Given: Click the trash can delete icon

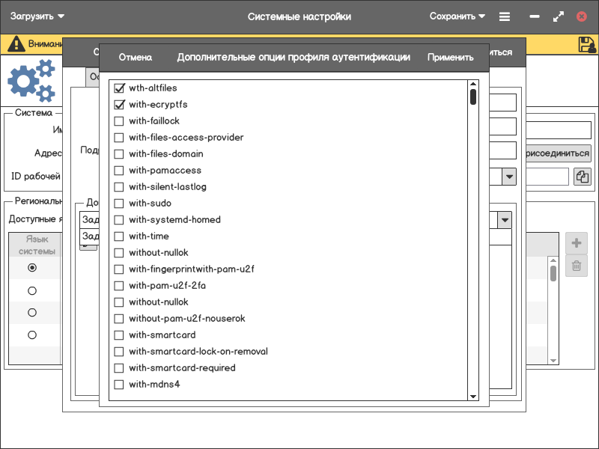Looking at the screenshot, I should coord(576,266).
